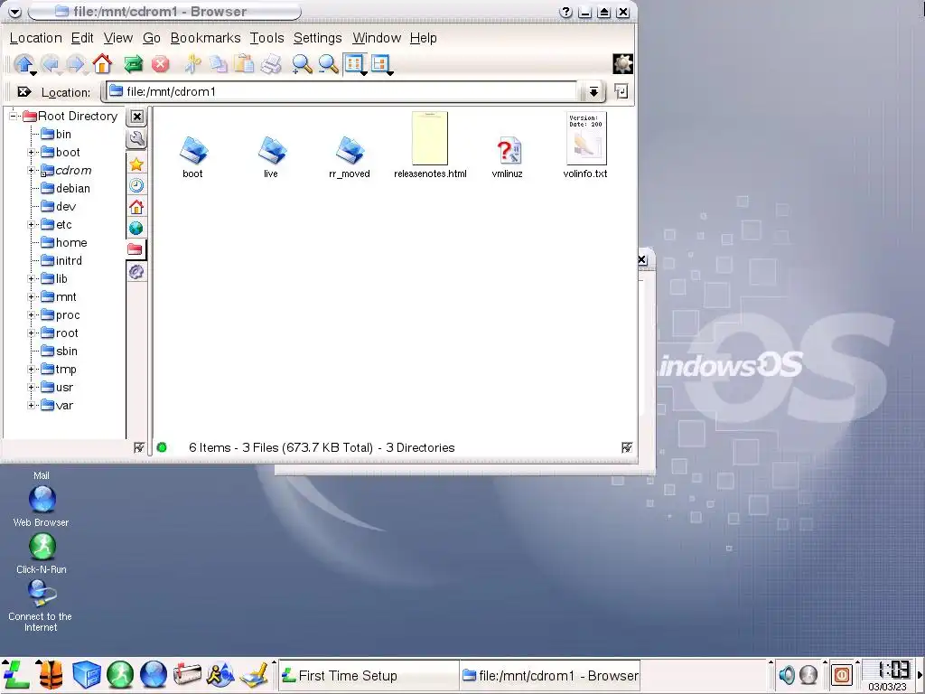925x694 pixels.
Task: Clear the location bar with the arrow-x icon
Action: [x=24, y=91]
